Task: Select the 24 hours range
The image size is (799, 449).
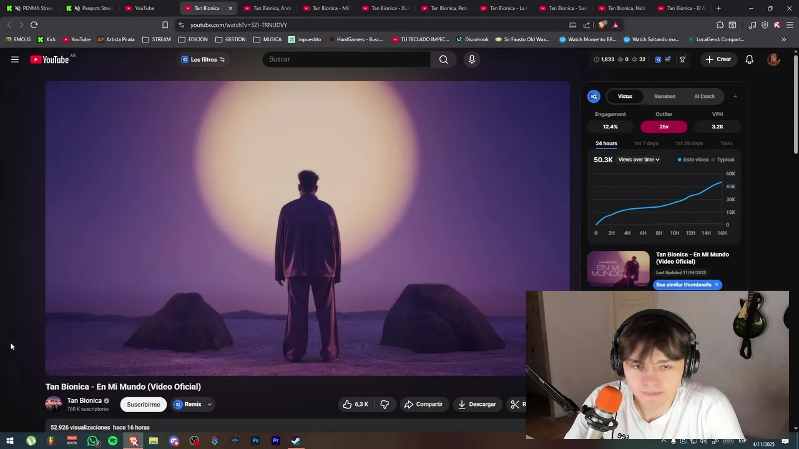Action: 606,143
